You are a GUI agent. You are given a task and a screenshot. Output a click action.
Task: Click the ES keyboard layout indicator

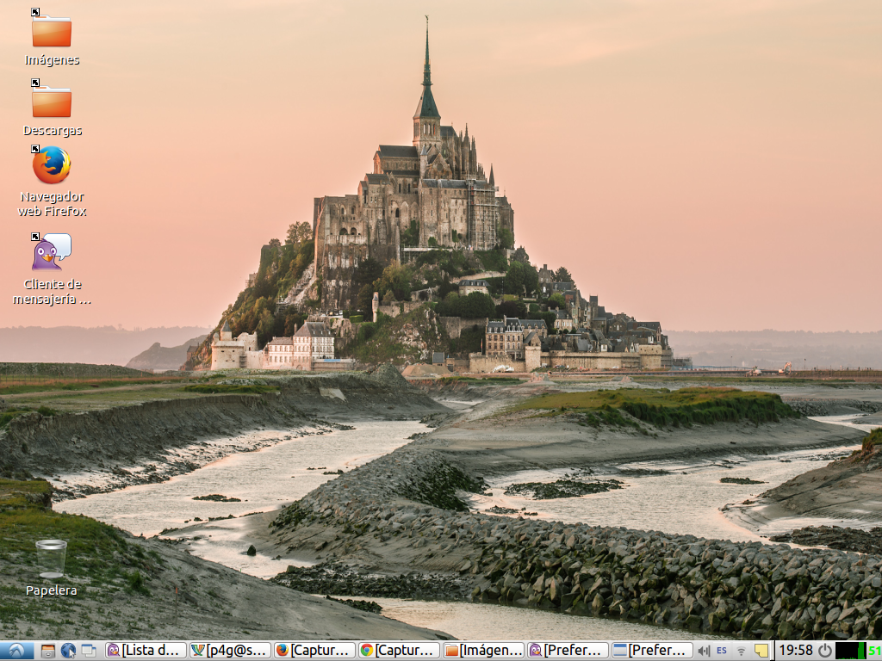(x=722, y=651)
